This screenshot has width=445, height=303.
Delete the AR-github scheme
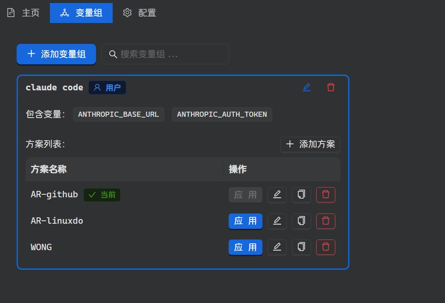(x=326, y=195)
